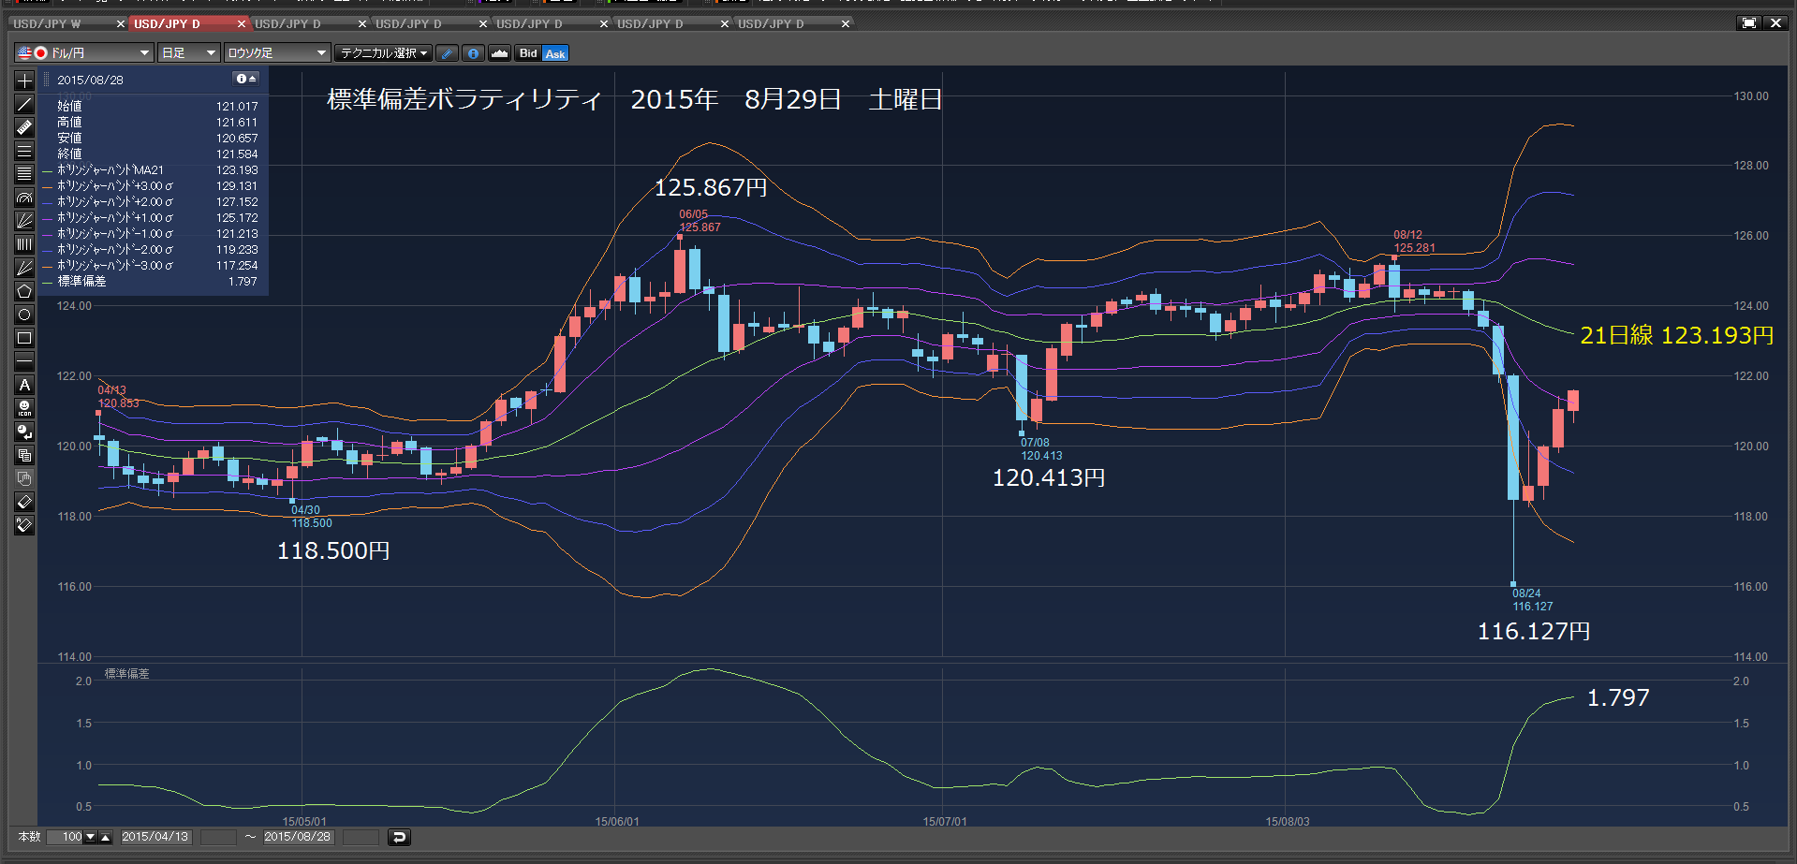Click the erase-all eraser icon

pos(24,525)
